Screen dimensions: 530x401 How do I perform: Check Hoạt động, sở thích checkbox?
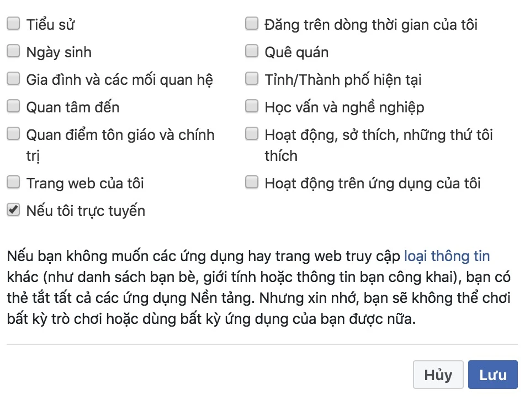[252, 134]
